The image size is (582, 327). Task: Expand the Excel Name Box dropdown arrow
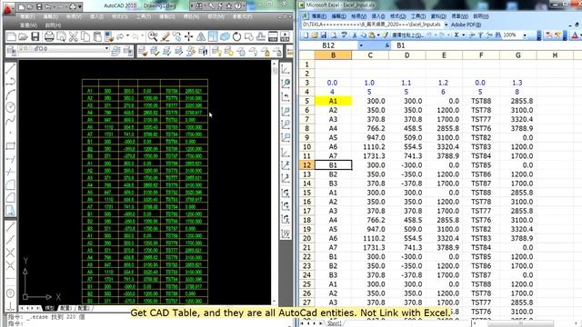coord(361,45)
